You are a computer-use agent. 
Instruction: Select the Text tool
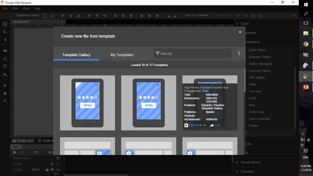pos(5,66)
